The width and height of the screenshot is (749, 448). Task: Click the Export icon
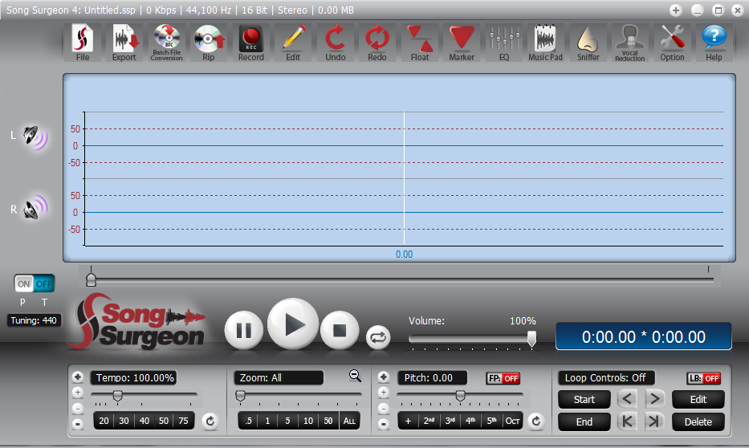pyautogui.click(x=124, y=43)
